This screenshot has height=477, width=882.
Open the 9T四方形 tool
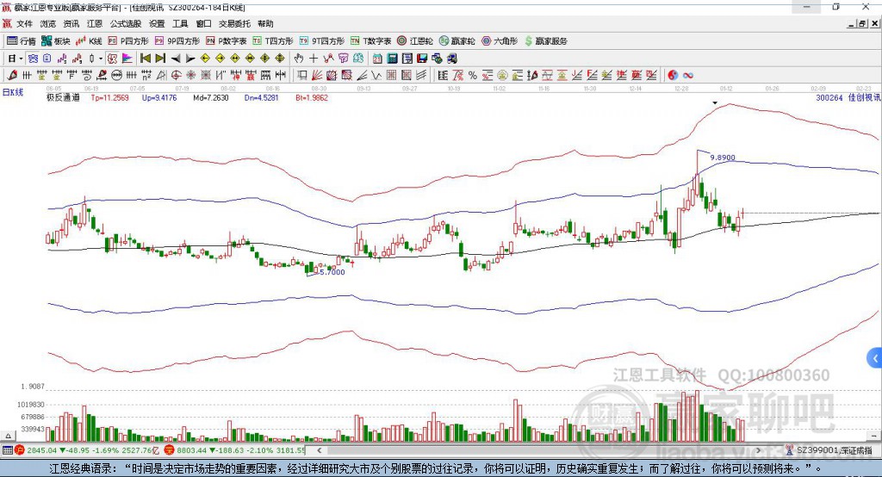coord(322,41)
